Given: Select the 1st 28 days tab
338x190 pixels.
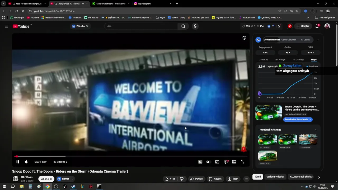Looking at the screenshot, I should click(x=298, y=60).
